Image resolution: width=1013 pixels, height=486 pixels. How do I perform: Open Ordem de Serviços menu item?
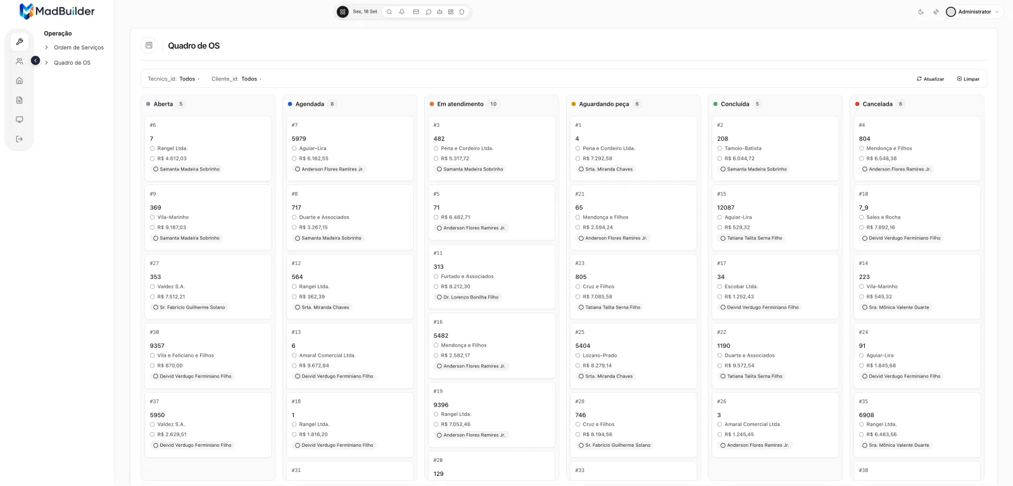tap(79, 48)
